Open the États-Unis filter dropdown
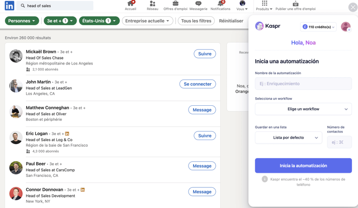This screenshot has width=358, height=208. pyautogui.click(x=99, y=21)
